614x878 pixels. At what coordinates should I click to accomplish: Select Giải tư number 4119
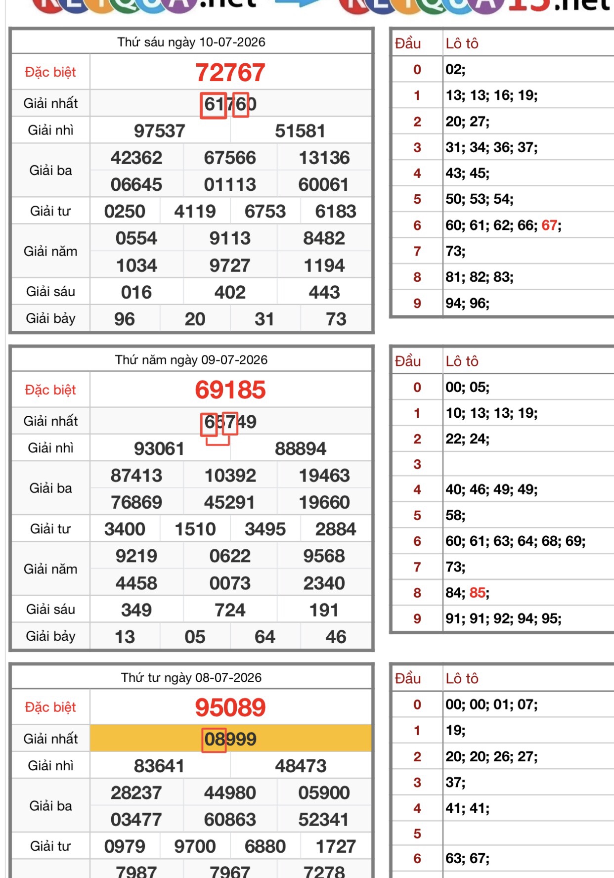coord(195,212)
